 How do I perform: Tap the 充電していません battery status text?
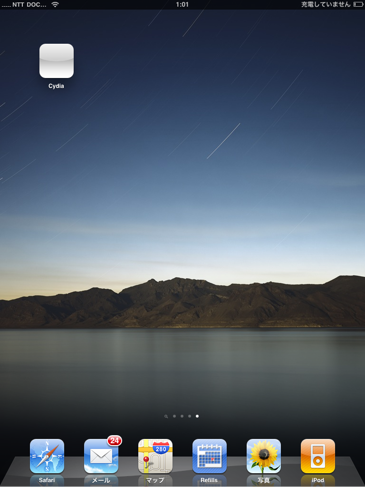[x=326, y=4]
